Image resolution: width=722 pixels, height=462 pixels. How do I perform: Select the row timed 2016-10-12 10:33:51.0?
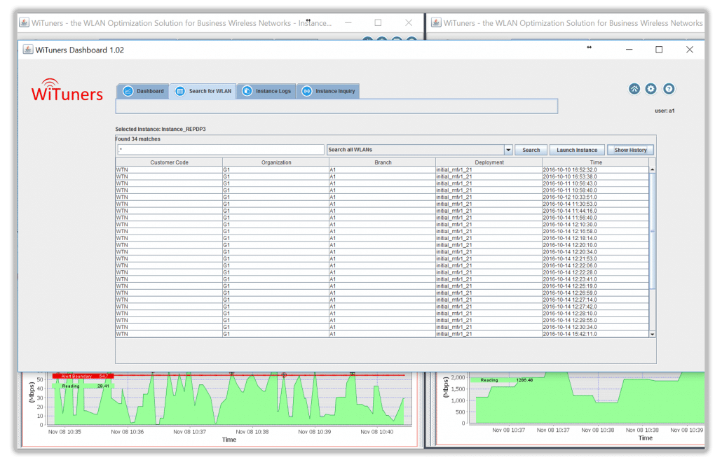tap(382, 197)
